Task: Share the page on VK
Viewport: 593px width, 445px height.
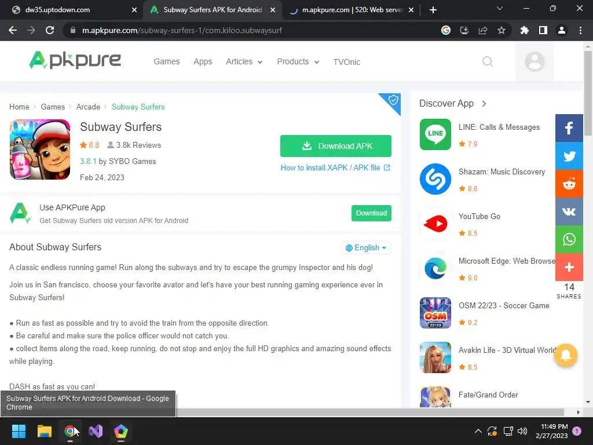Action: coord(569,211)
